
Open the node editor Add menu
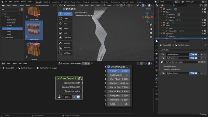coord(20,64)
